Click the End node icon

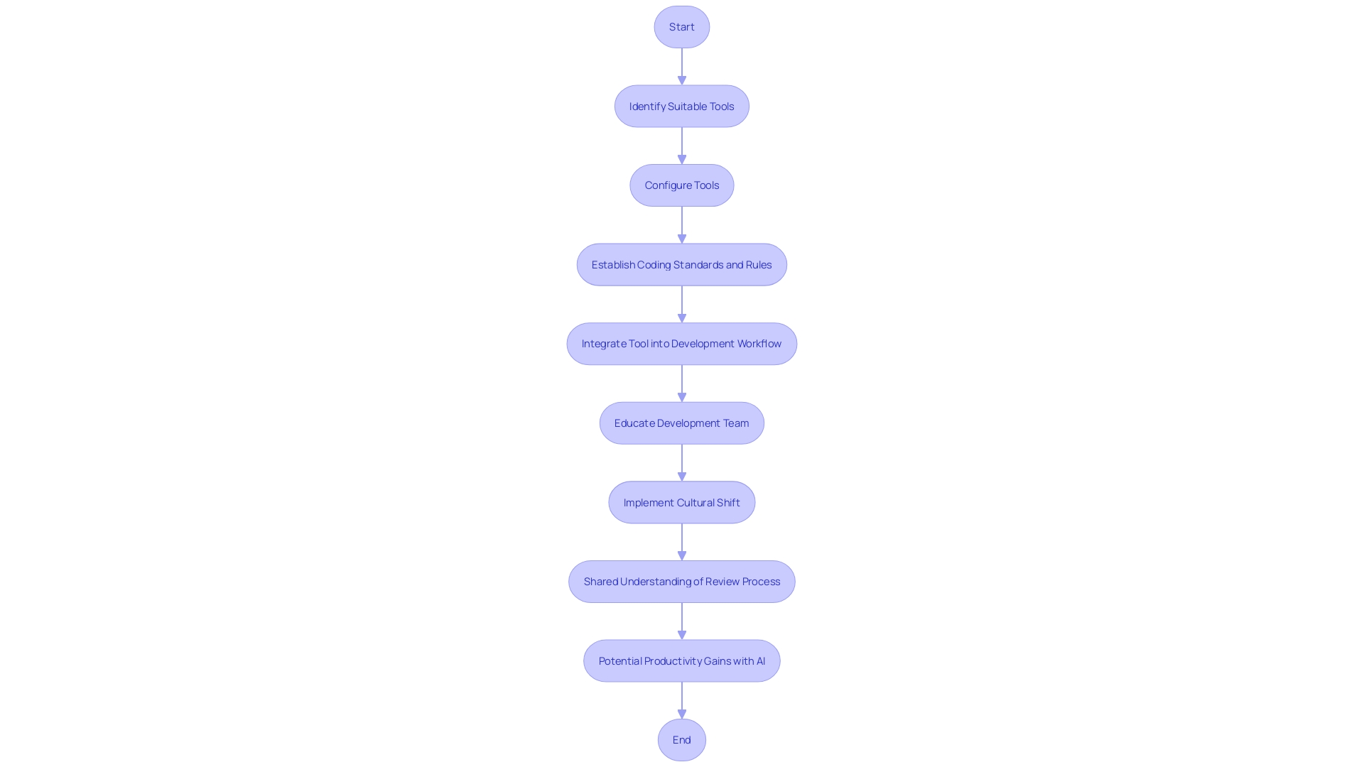click(681, 740)
